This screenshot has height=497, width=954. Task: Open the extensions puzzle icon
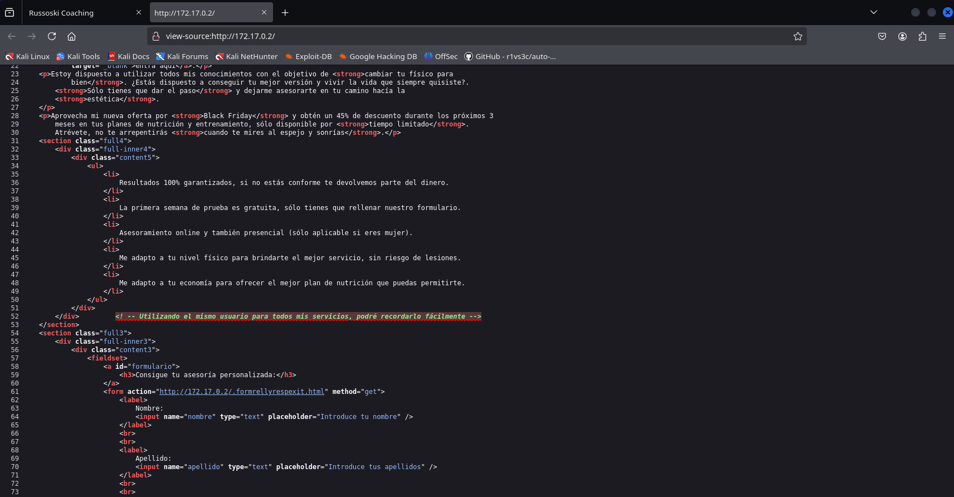[x=922, y=36]
